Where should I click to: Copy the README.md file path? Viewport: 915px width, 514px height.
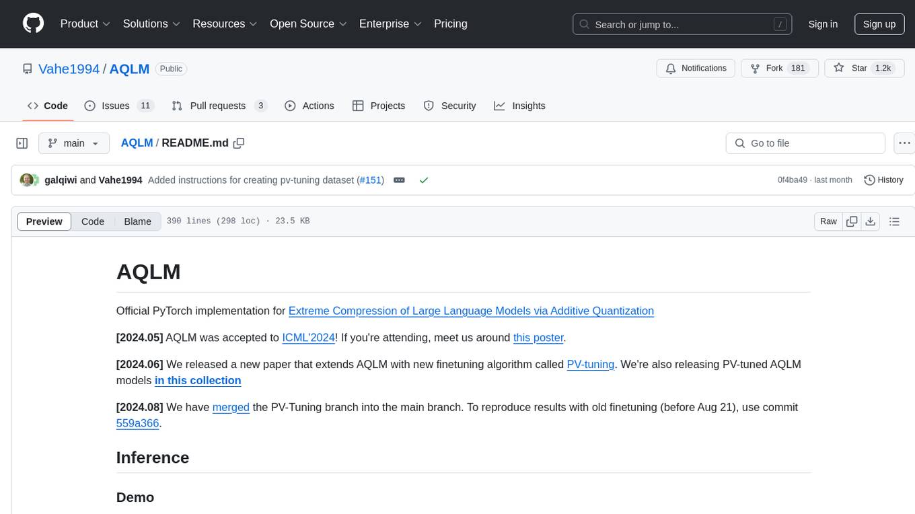[239, 143]
